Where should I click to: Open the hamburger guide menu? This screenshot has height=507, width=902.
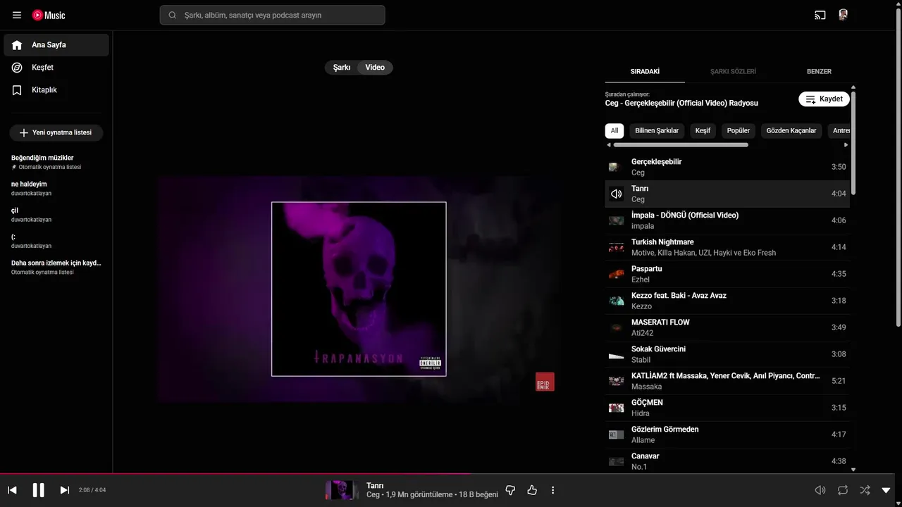pyautogui.click(x=17, y=15)
